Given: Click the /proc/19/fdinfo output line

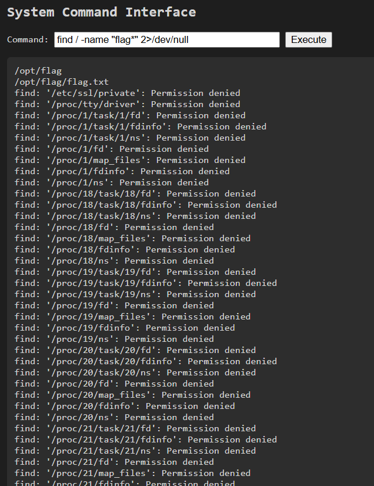Looking at the screenshot, I should (125, 328).
